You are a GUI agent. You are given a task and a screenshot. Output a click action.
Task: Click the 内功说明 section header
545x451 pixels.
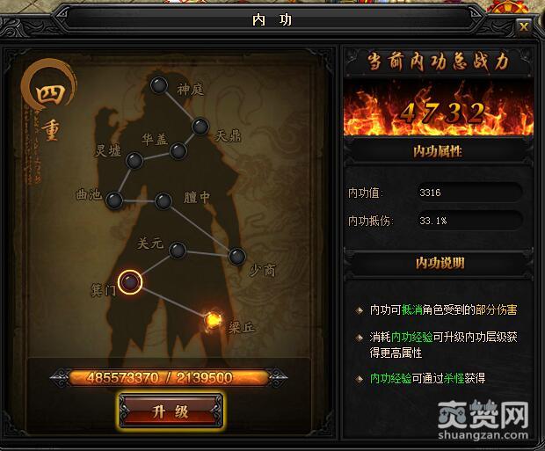click(x=440, y=263)
